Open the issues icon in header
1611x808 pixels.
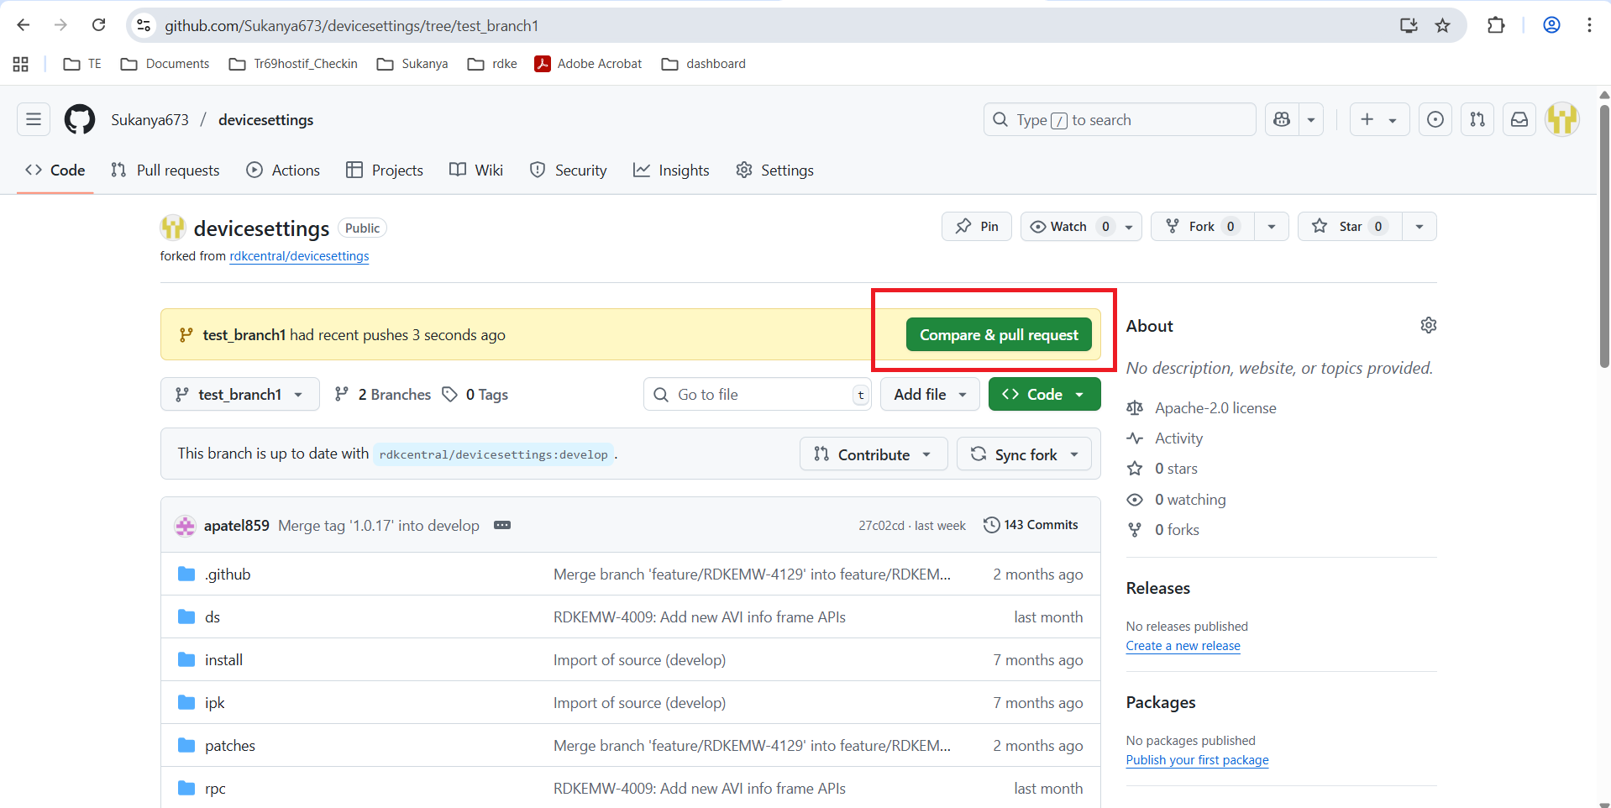click(x=1435, y=119)
